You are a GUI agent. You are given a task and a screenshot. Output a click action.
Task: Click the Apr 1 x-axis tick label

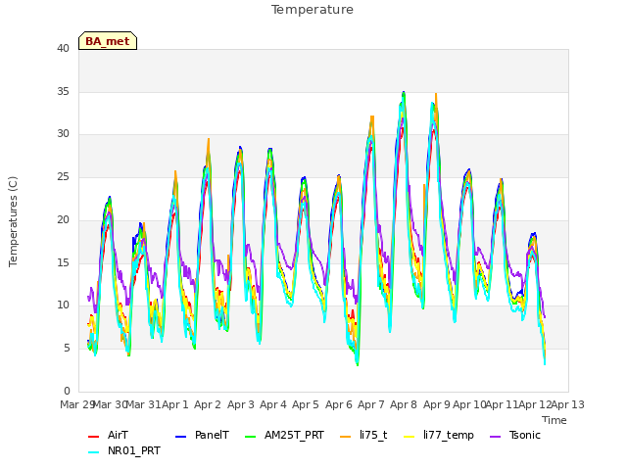[175, 404]
